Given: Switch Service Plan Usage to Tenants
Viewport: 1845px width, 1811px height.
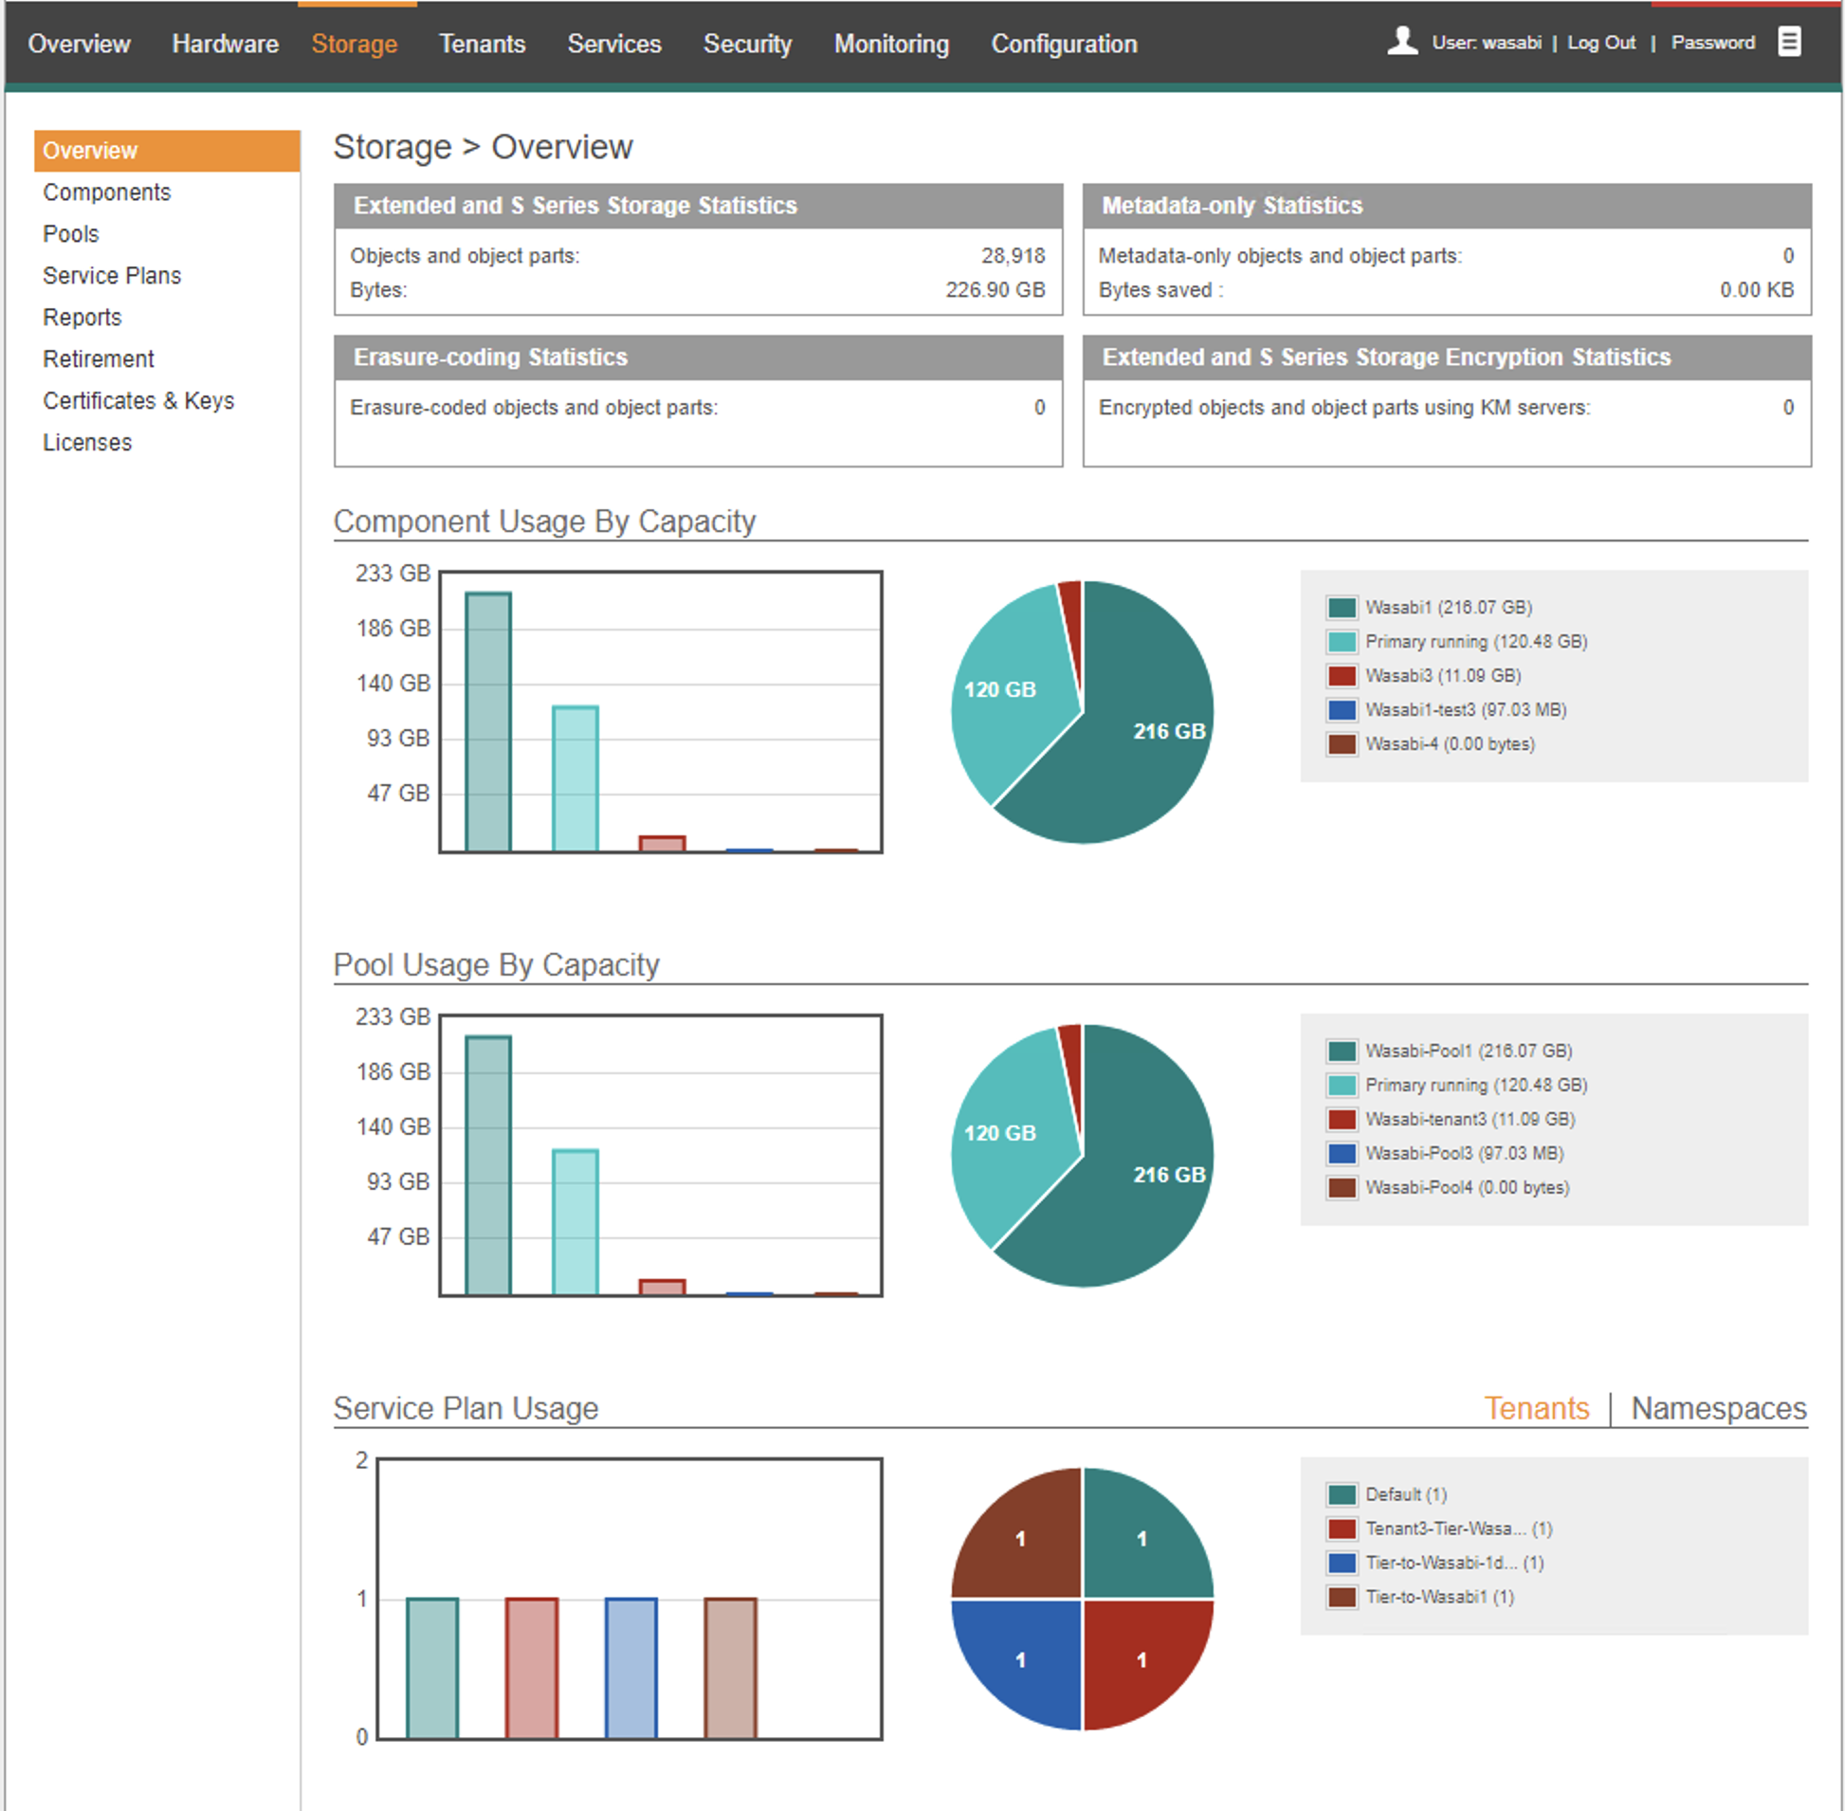Looking at the screenshot, I should (1537, 1409).
